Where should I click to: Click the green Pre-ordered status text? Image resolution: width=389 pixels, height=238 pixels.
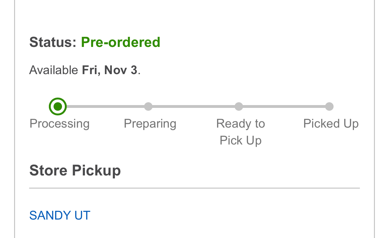(121, 42)
